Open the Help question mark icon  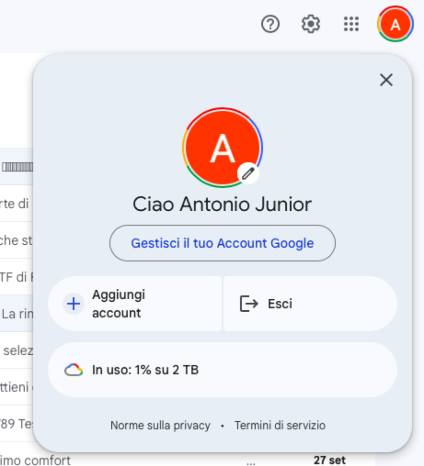pyautogui.click(x=270, y=24)
